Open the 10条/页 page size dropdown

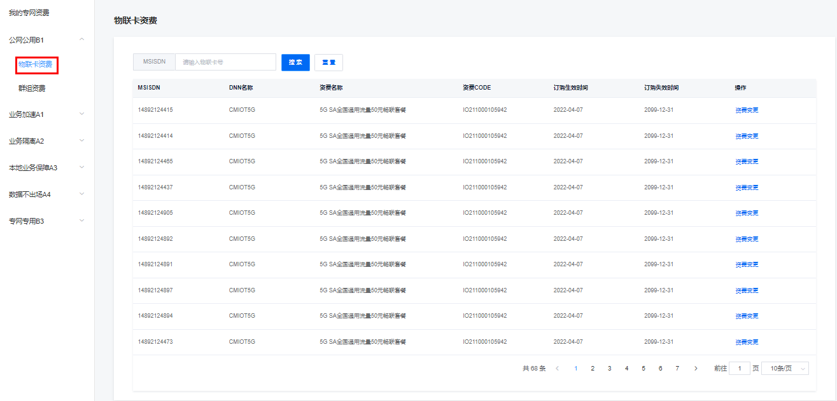[x=785, y=369]
